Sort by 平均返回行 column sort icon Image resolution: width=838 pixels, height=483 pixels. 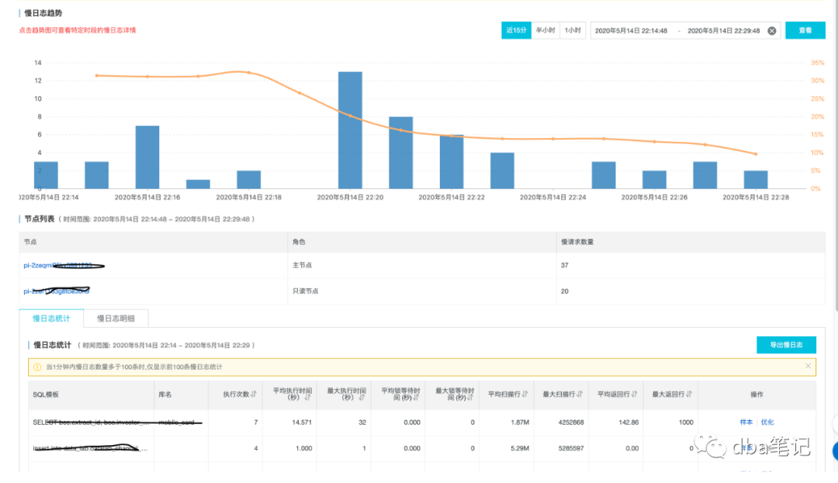click(x=633, y=395)
